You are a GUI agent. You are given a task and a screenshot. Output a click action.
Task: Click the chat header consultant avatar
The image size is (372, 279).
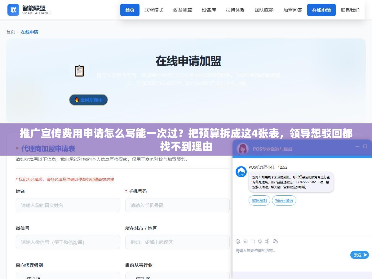coord(243,149)
